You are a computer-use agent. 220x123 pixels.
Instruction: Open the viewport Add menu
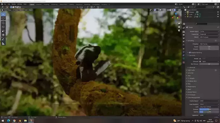point(26,10)
